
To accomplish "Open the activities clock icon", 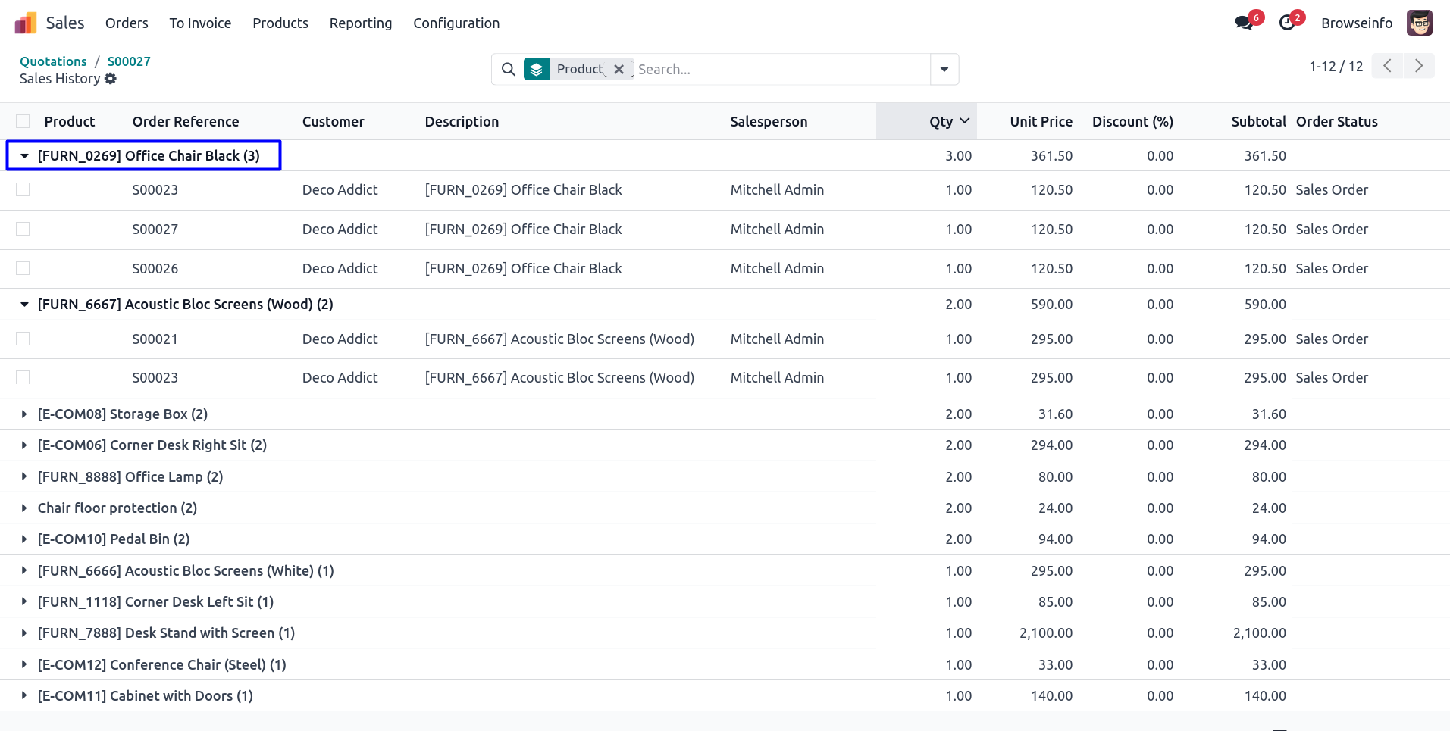I will tap(1286, 23).
